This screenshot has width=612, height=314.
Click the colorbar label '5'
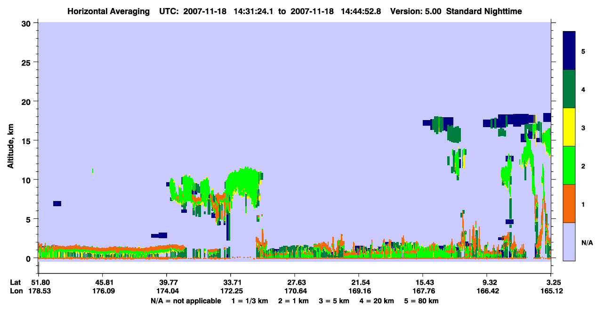point(583,51)
